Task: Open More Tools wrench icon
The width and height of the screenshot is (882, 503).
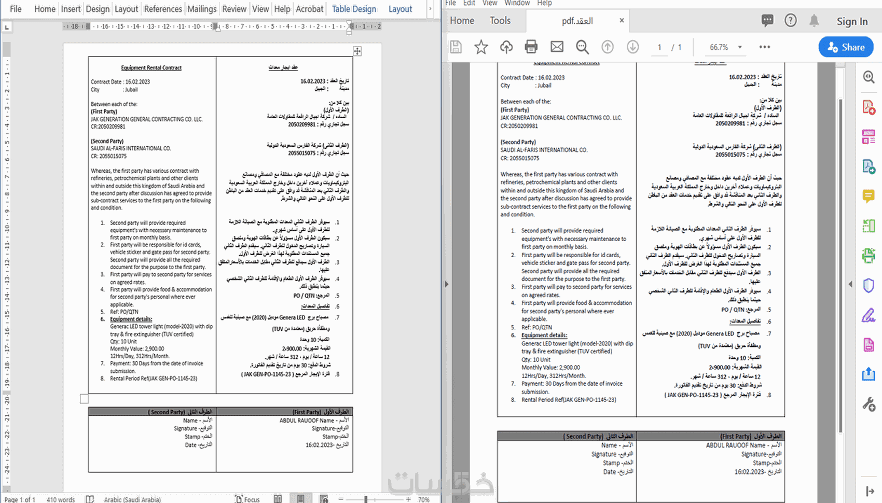Action: 869,404
